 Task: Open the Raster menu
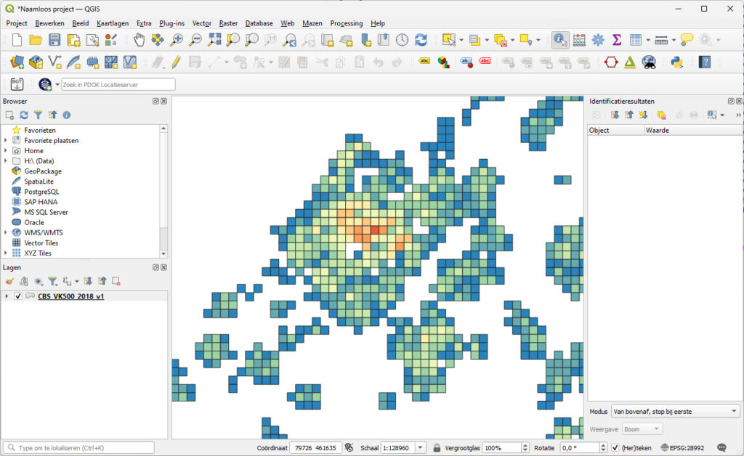pos(228,23)
